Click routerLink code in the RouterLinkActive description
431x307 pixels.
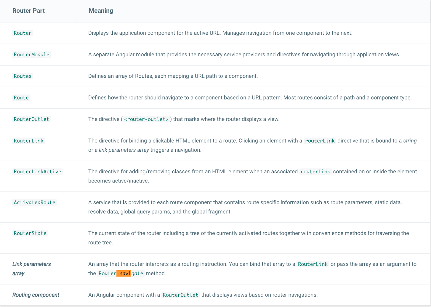tap(315, 172)
